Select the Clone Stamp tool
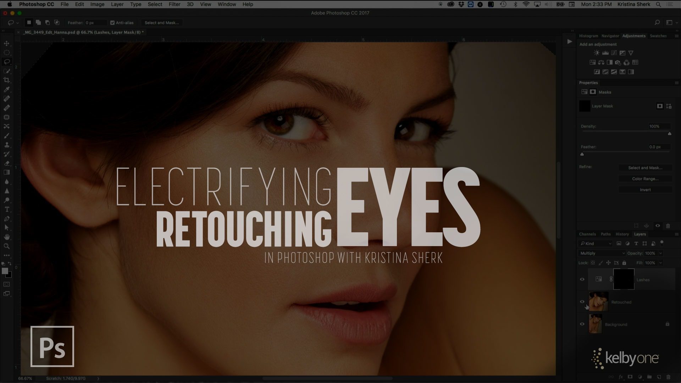681x383 pixels. click(x=7, y=145)
